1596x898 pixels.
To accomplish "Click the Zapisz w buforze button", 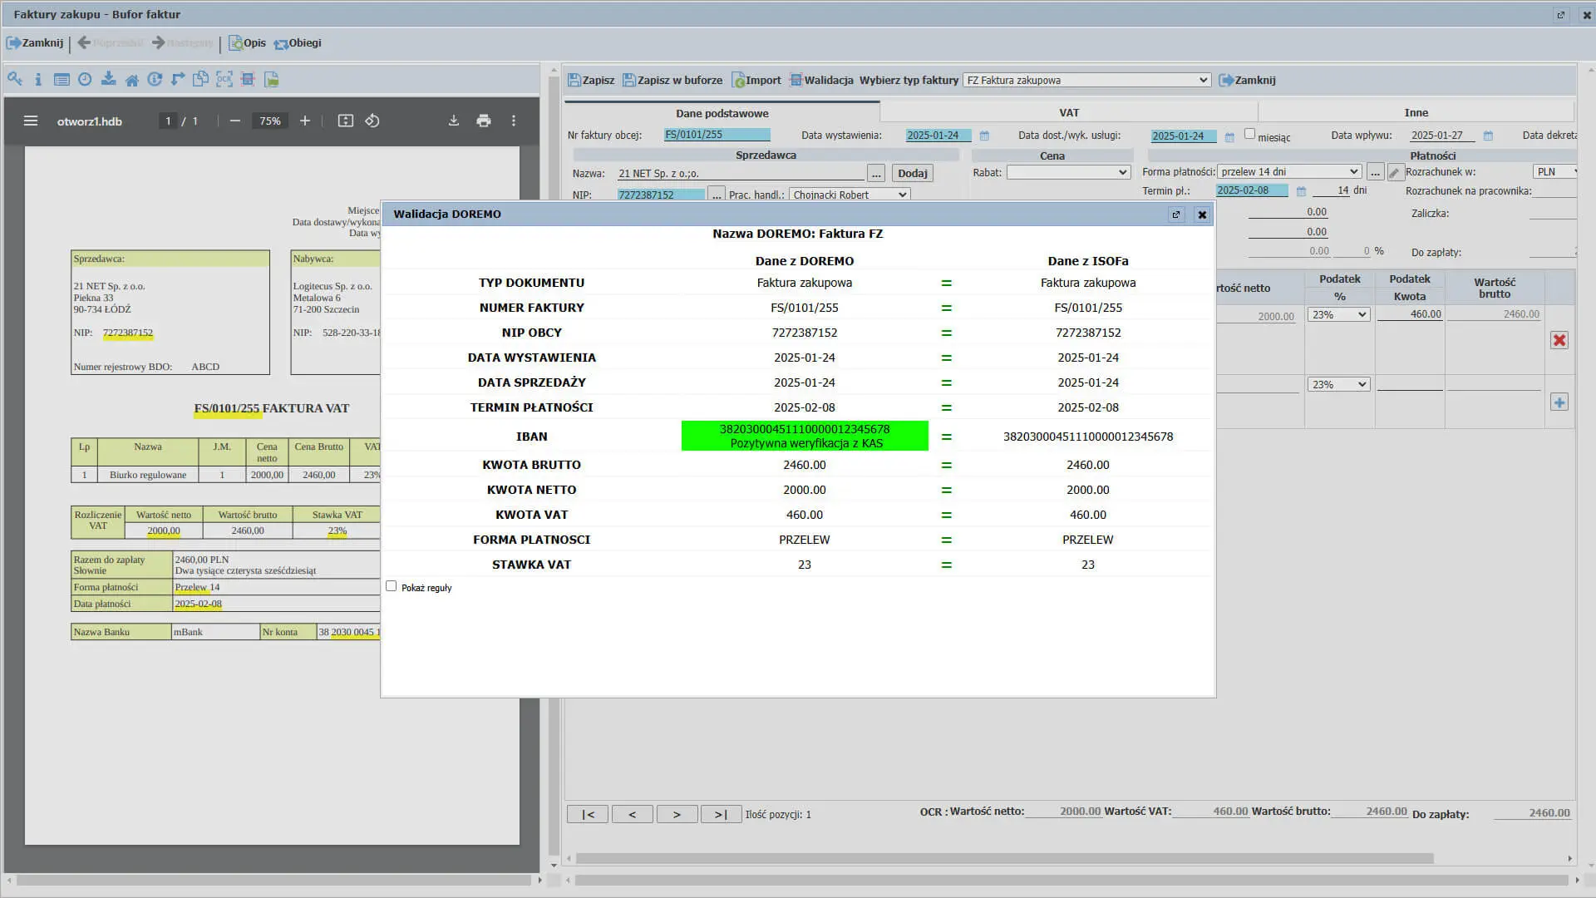I will coord(672,81).
